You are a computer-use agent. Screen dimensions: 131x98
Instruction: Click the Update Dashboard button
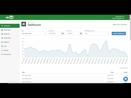[119, 33]
